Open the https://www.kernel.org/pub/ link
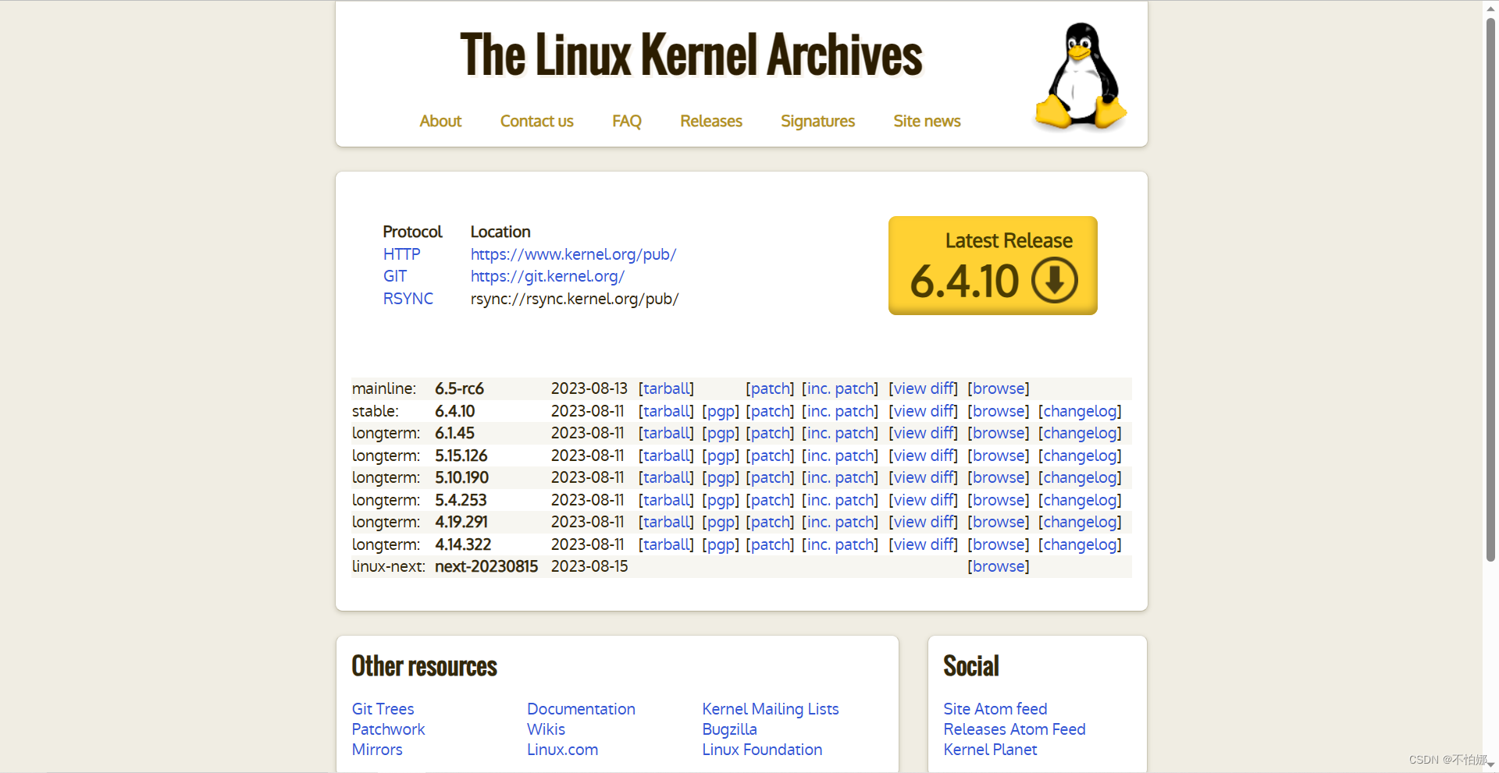Screen dimensions: 1499x773 tap(573, 254)
